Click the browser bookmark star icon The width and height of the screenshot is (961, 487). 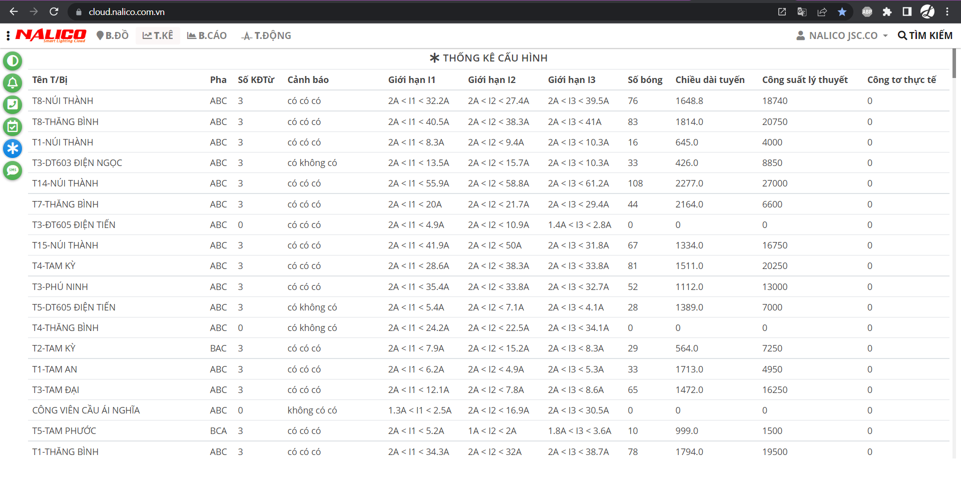pos(842,11)
